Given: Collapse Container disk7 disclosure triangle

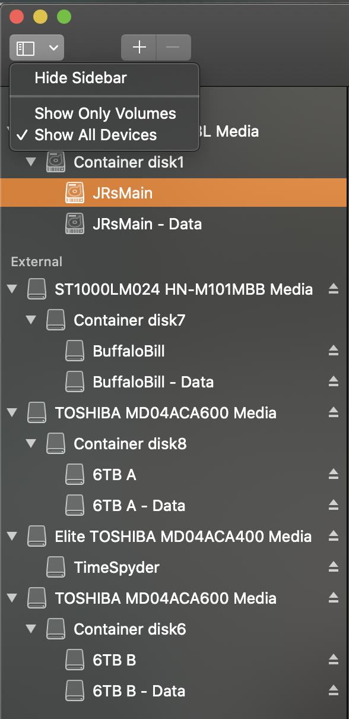Looking at the screenshot, I should (x=31, y=320).
